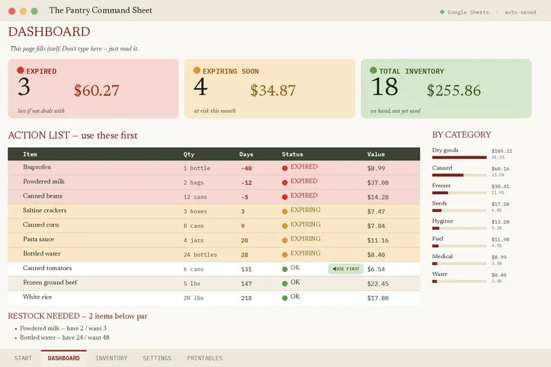Click the red status dot for Ibuprofen
Screen dimensions: 551x367
(x=284, y=168)
